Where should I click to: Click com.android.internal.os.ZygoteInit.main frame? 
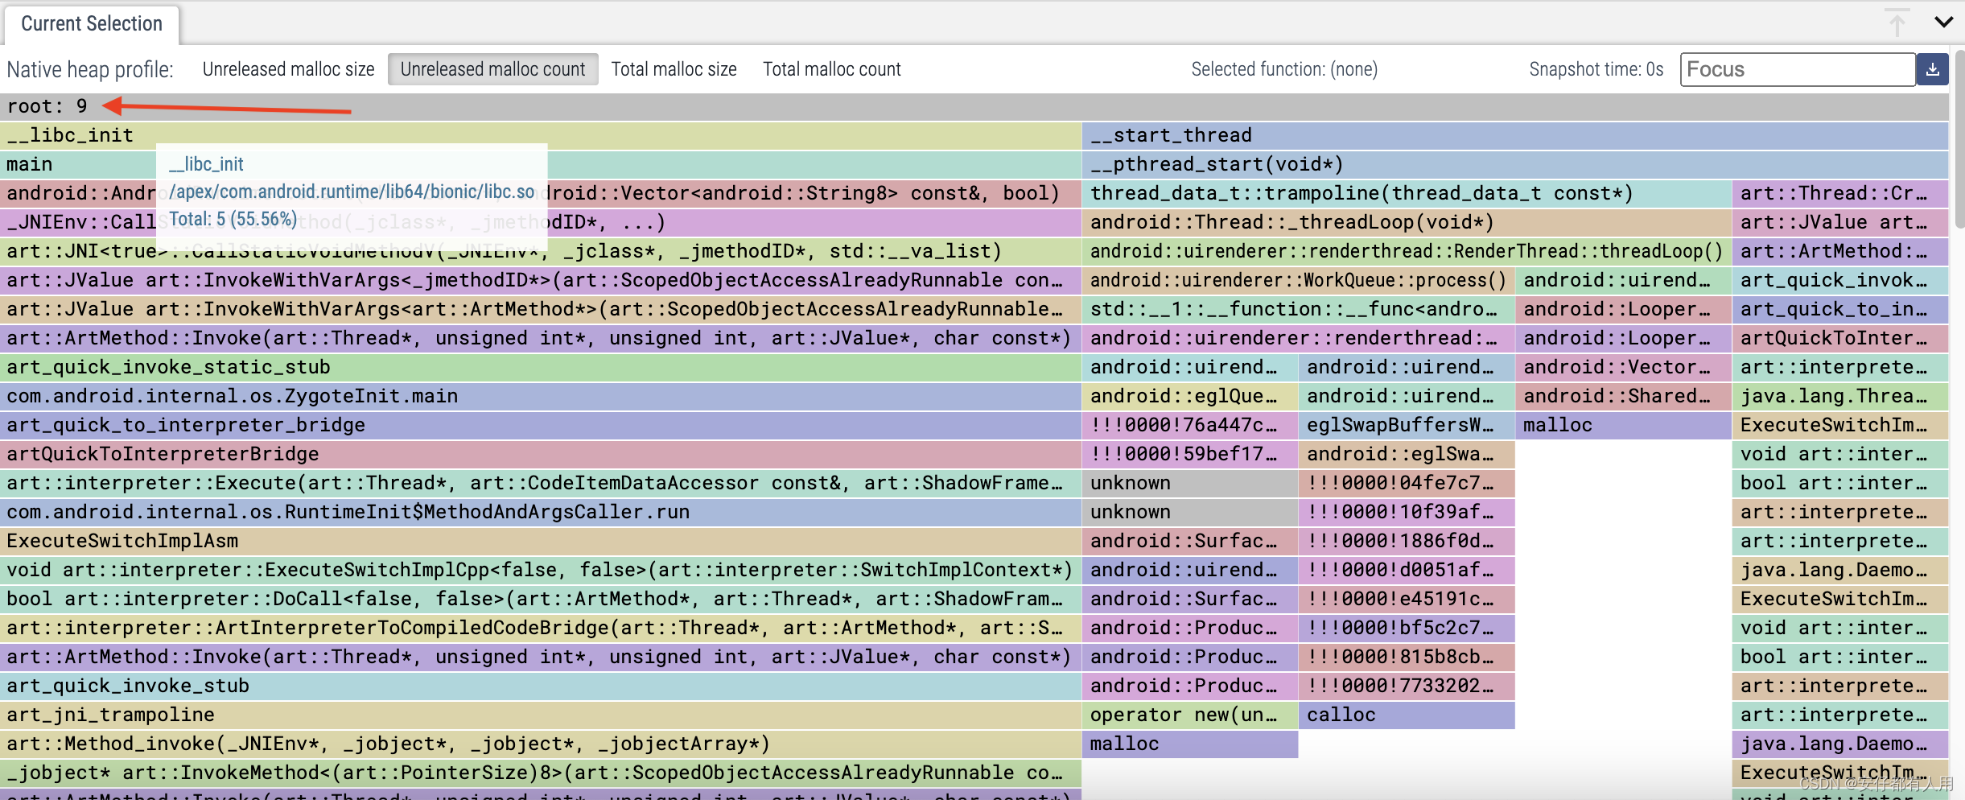coord(541,396)
